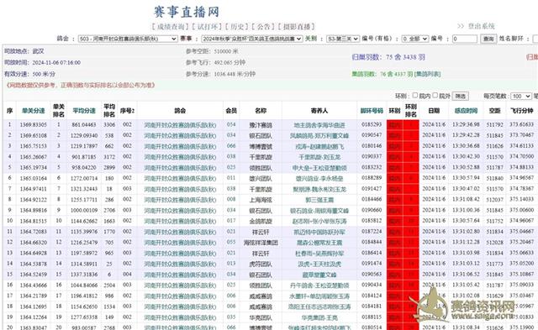Focus the 编号 number input field
This screenshot has height=330, width=538.
[465, 39]
